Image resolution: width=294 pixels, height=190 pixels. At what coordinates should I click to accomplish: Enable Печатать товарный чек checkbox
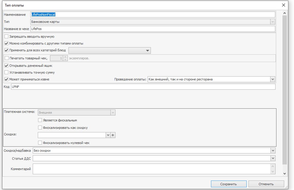point(7,58)
